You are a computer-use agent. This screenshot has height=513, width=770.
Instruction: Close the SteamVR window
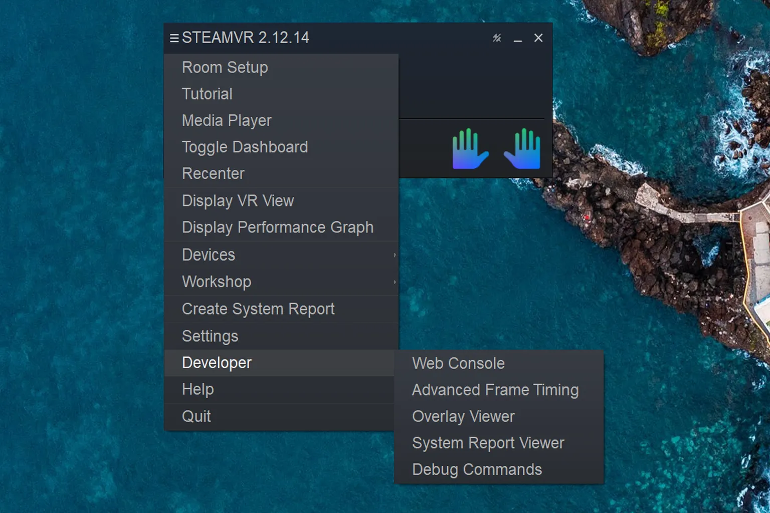tap(538, 38)
